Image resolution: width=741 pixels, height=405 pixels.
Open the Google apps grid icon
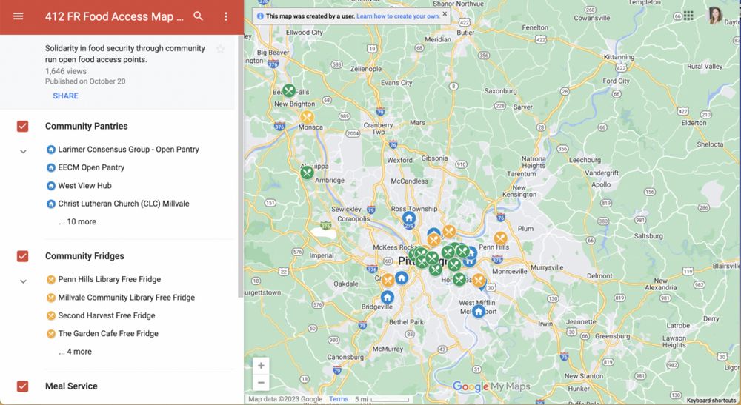(x=688, y=16)
